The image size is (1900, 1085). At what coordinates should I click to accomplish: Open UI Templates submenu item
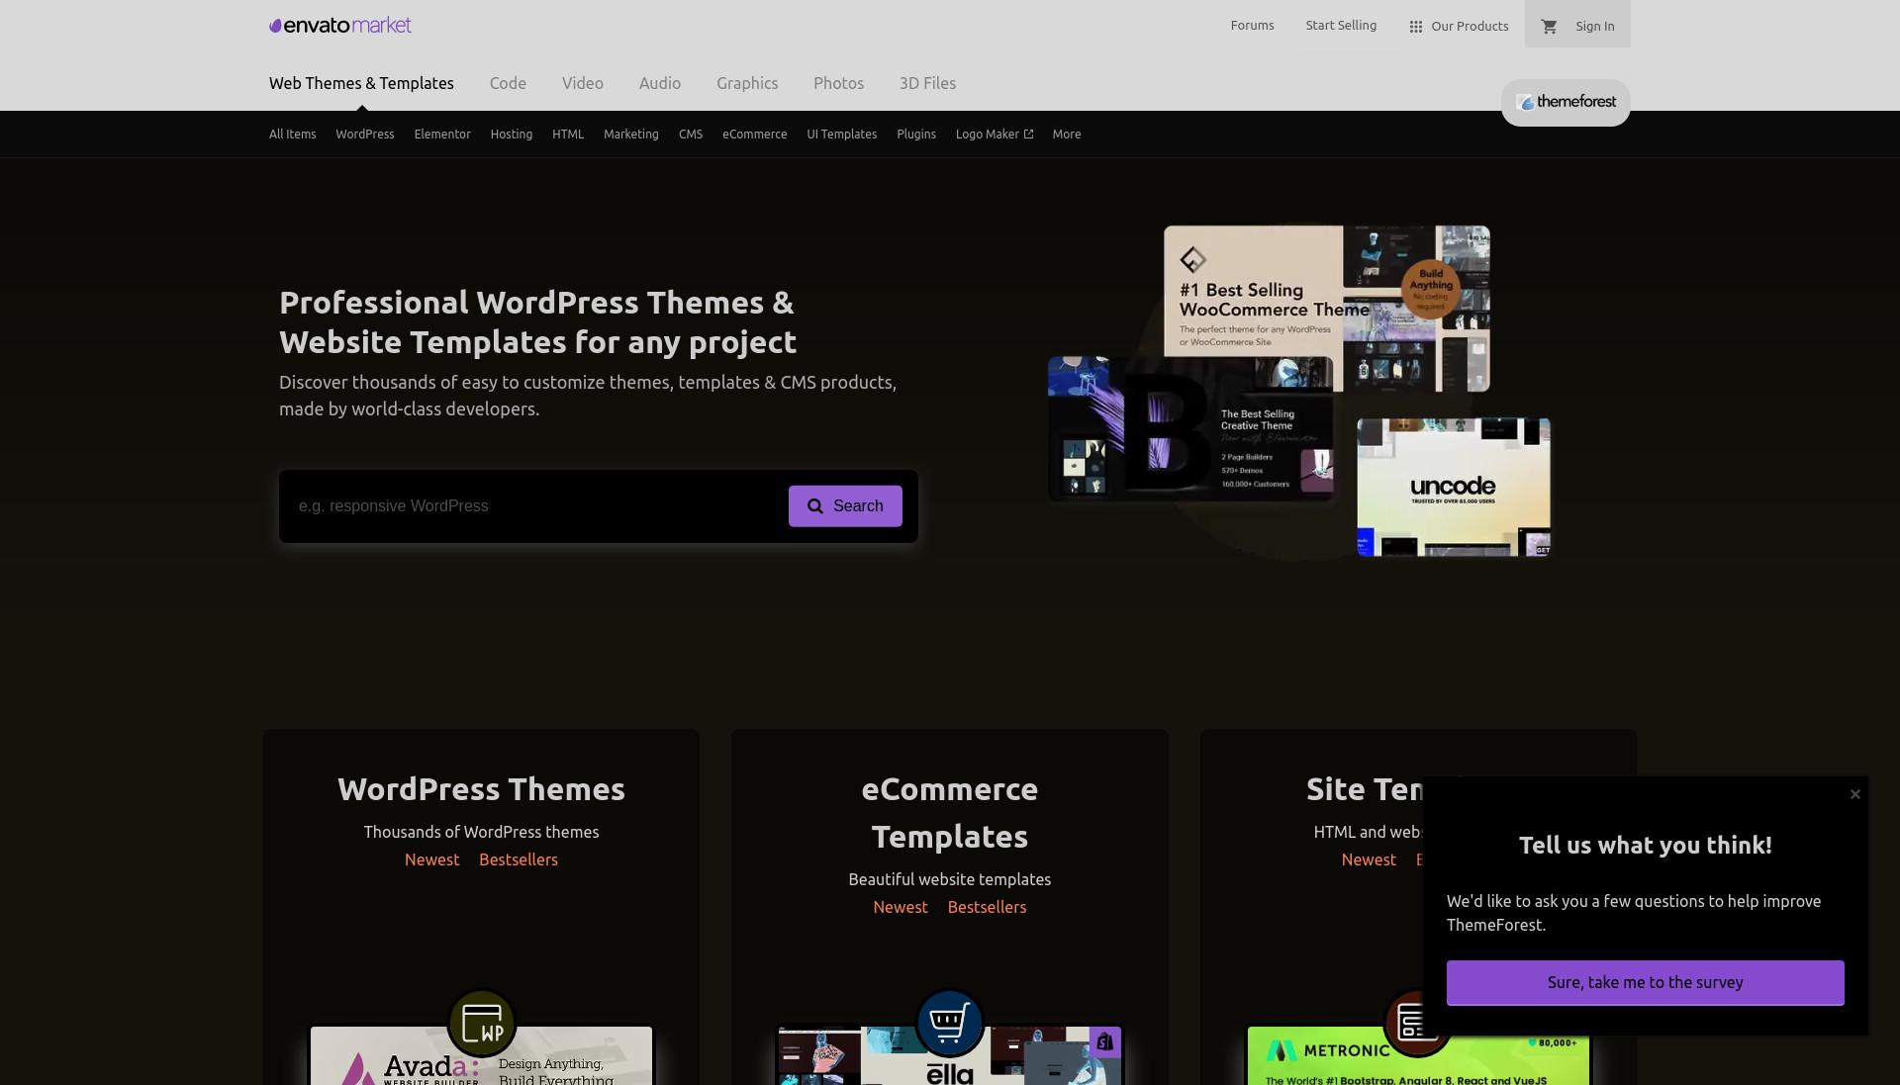[x=841, y=135]
